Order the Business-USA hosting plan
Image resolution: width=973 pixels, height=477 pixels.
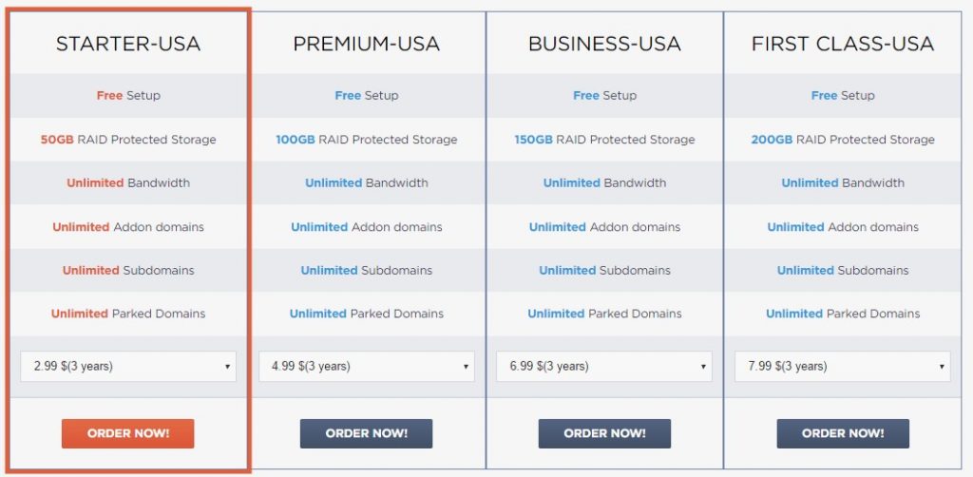pos(604,433)
